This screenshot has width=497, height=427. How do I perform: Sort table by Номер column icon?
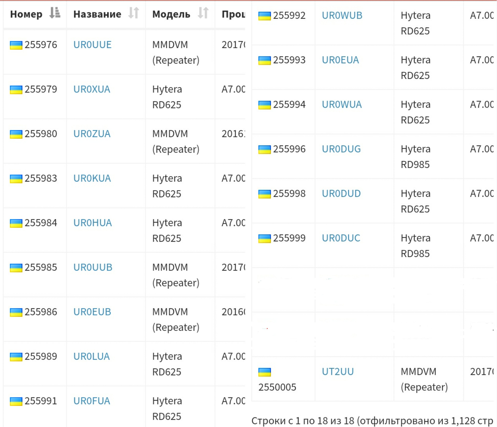55,13
